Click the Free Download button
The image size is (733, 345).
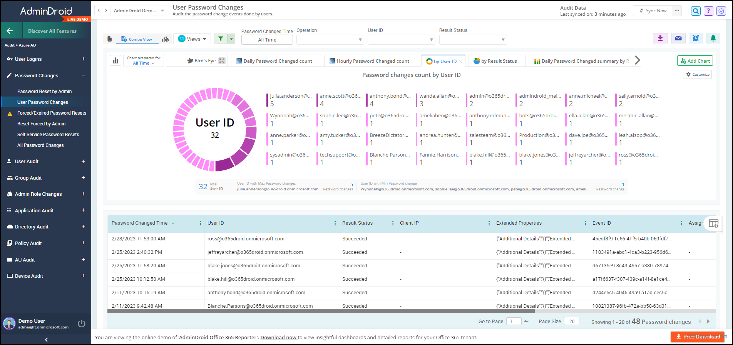point(698,337)
